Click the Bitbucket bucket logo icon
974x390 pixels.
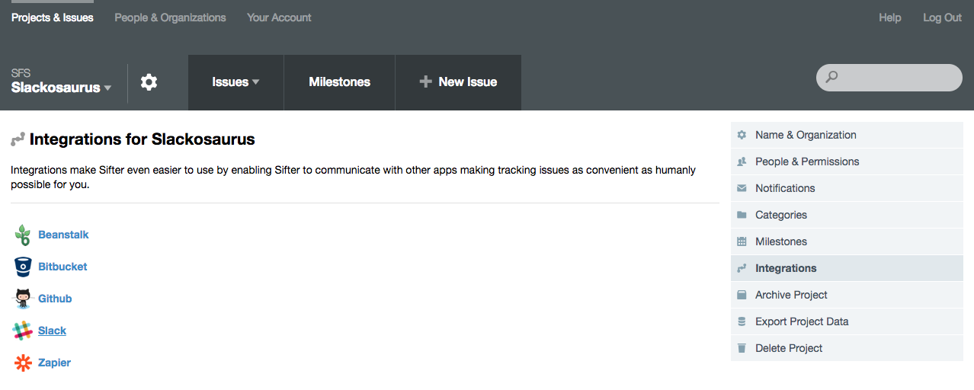pyautogui.click(x=23, y=267)
